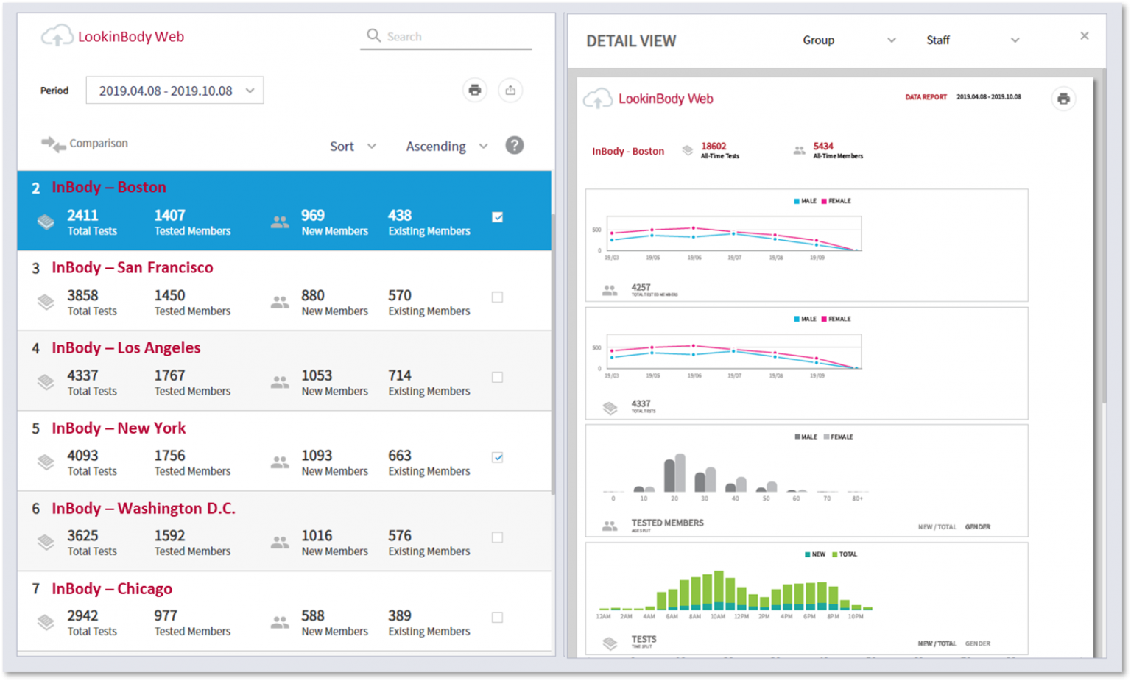The image size is (1131, 681).
Task: Open the help question mark icon
Action: pyautogui.click(x=515, y=145)
